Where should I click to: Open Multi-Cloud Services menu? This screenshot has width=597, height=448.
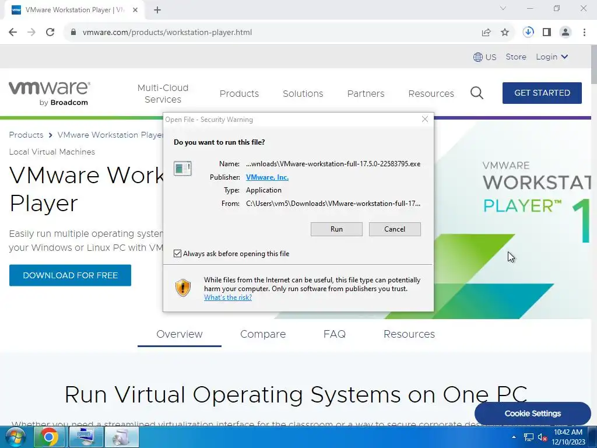point(163,93)
